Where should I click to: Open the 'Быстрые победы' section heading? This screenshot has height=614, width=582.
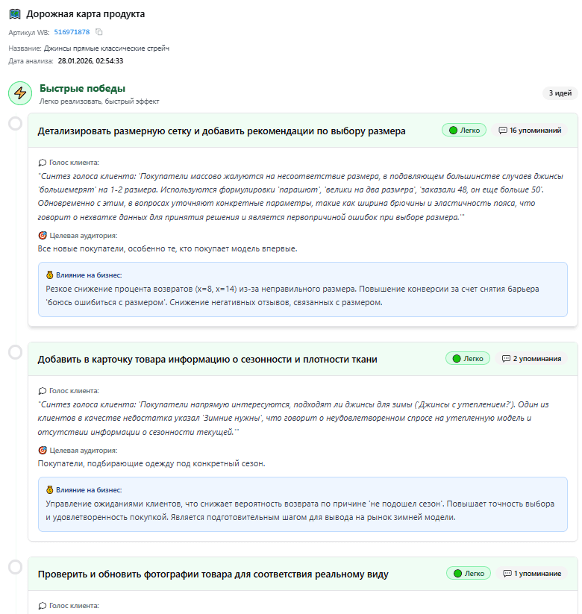(82, 88)
